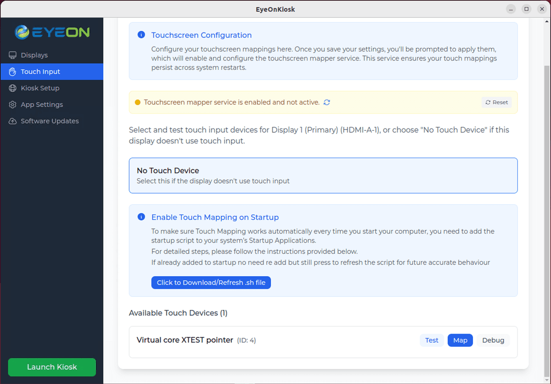Viewport: 551px width, 384px height.
Task: Click the Kiosk Setup globe icon
Action: (x=12, y=88)
